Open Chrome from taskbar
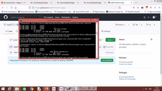Image resolution: width=162 pixels, height=91 pixels. click(x=32, y=89)
